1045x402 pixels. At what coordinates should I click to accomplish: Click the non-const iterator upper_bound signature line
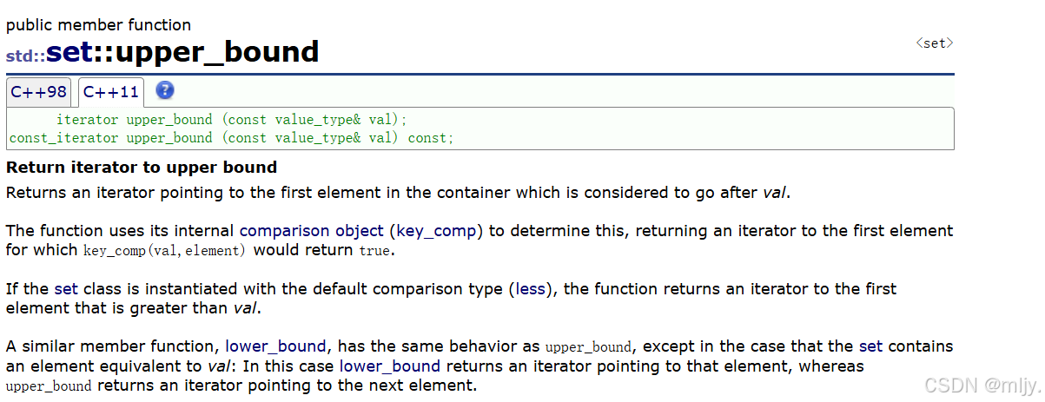231,120
